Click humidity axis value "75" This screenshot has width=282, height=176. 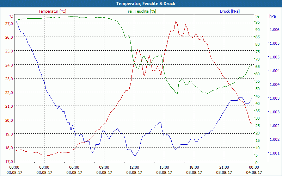[x=258, y=52]
